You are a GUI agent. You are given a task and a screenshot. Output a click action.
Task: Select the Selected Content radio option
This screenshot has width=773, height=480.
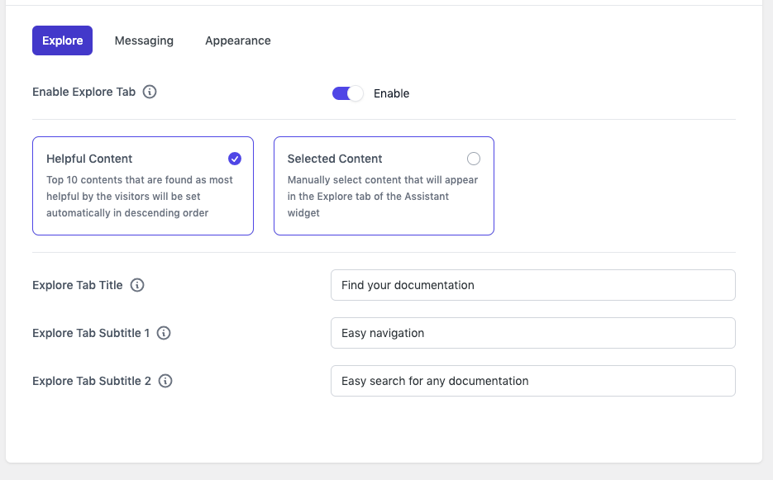click(473, 159)
